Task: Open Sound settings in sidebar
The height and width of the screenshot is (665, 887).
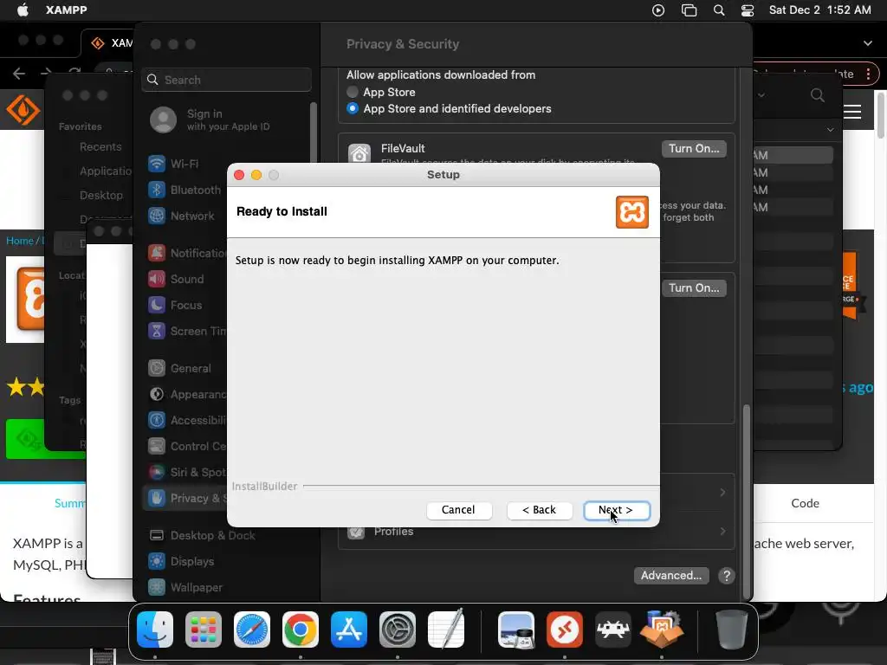Action: [184, 279]
